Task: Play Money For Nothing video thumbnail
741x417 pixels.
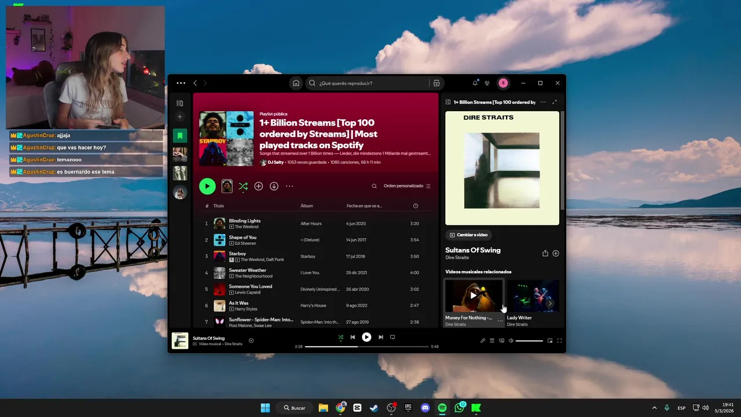Action: pos(474,295)
